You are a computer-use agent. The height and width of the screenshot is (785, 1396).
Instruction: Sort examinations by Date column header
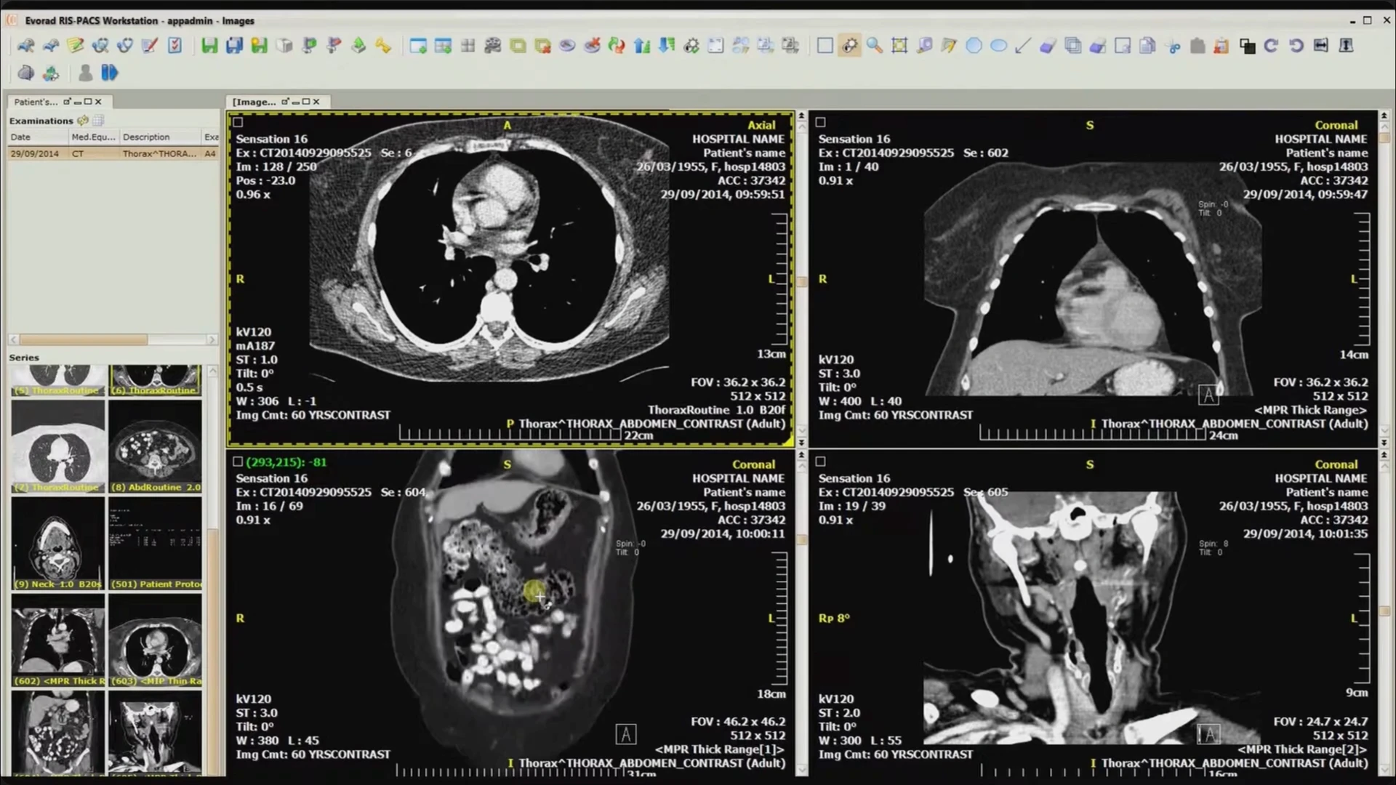37,137
